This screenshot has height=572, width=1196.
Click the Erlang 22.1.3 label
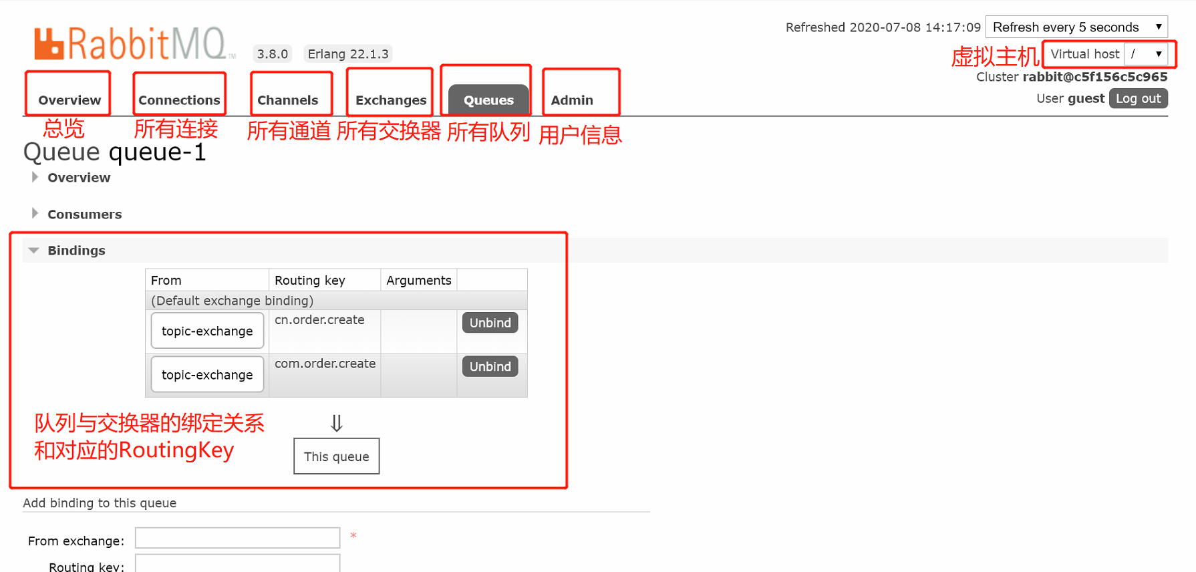(348, 54)
